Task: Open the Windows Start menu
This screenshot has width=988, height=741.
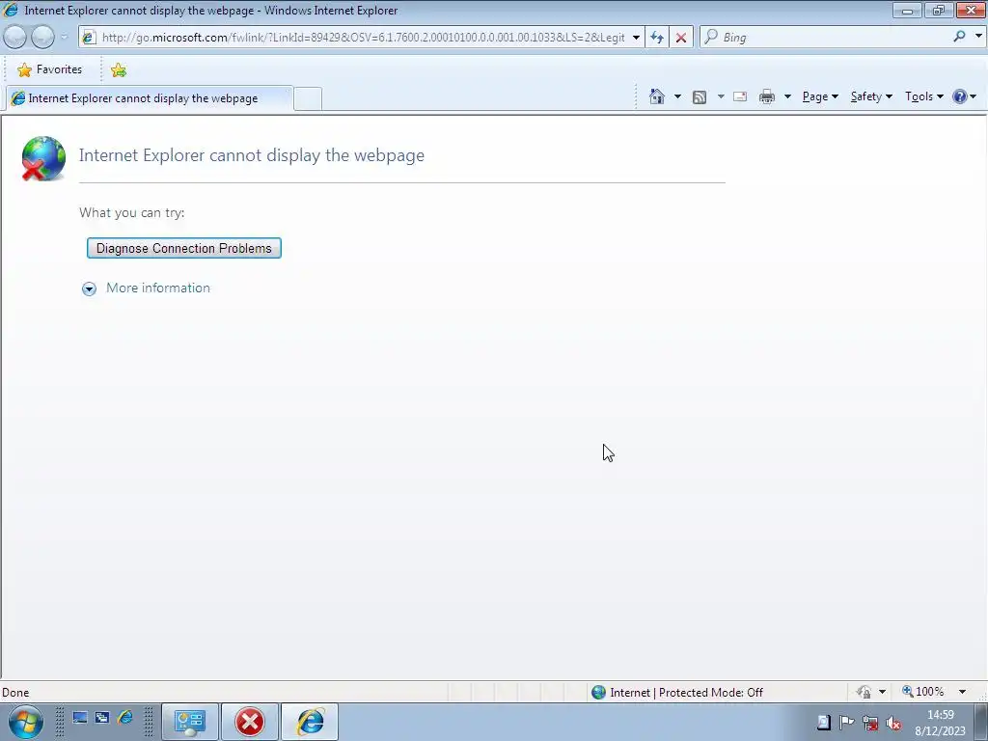Action: click(x=26, y=722)
